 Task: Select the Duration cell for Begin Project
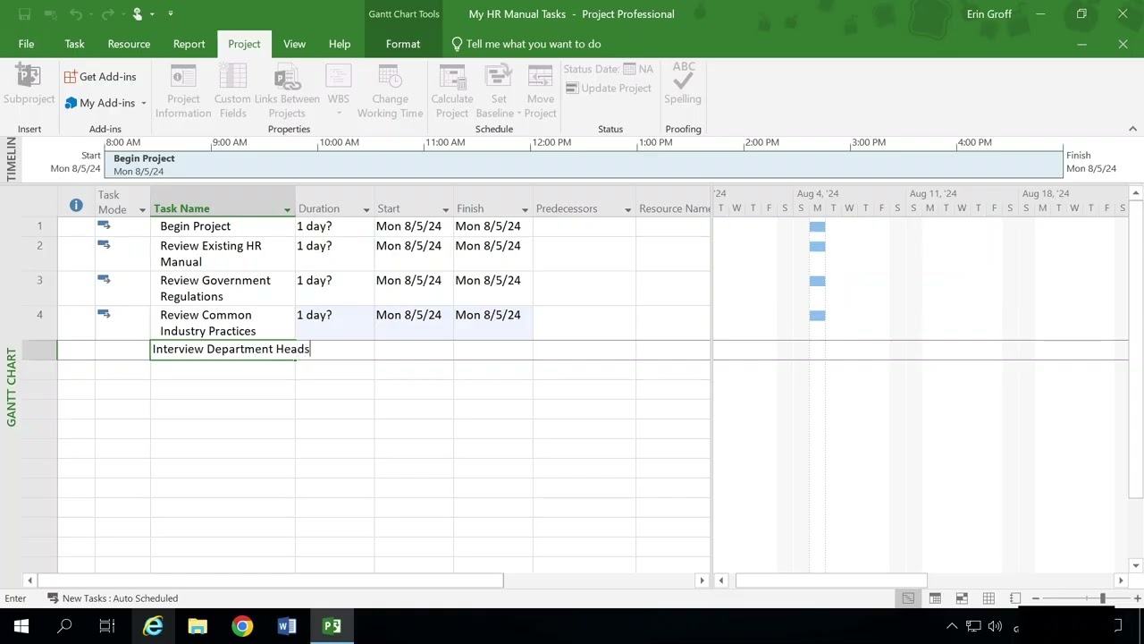pos(334,226)
